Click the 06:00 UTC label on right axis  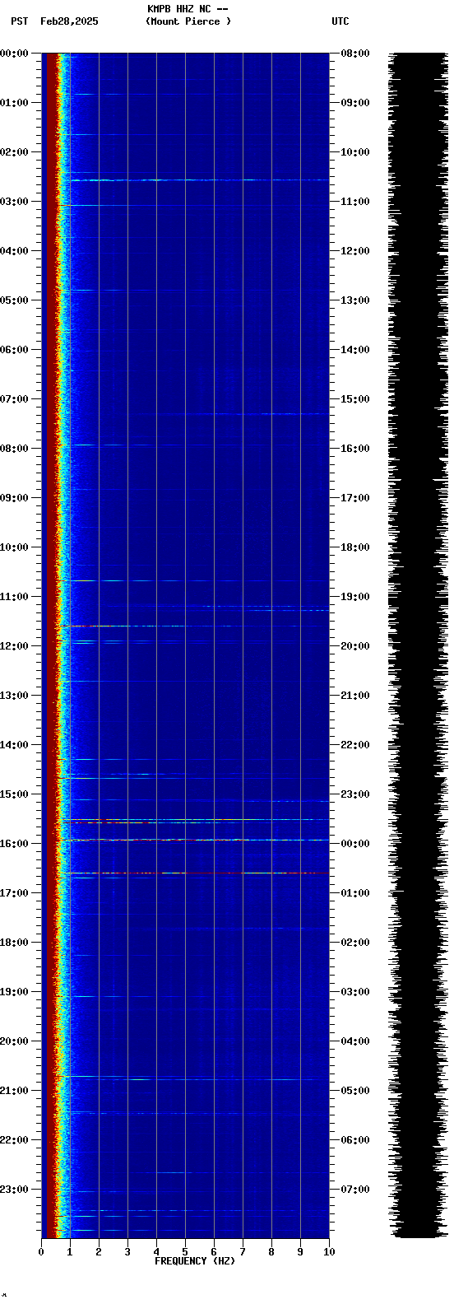click(354, 1140)
